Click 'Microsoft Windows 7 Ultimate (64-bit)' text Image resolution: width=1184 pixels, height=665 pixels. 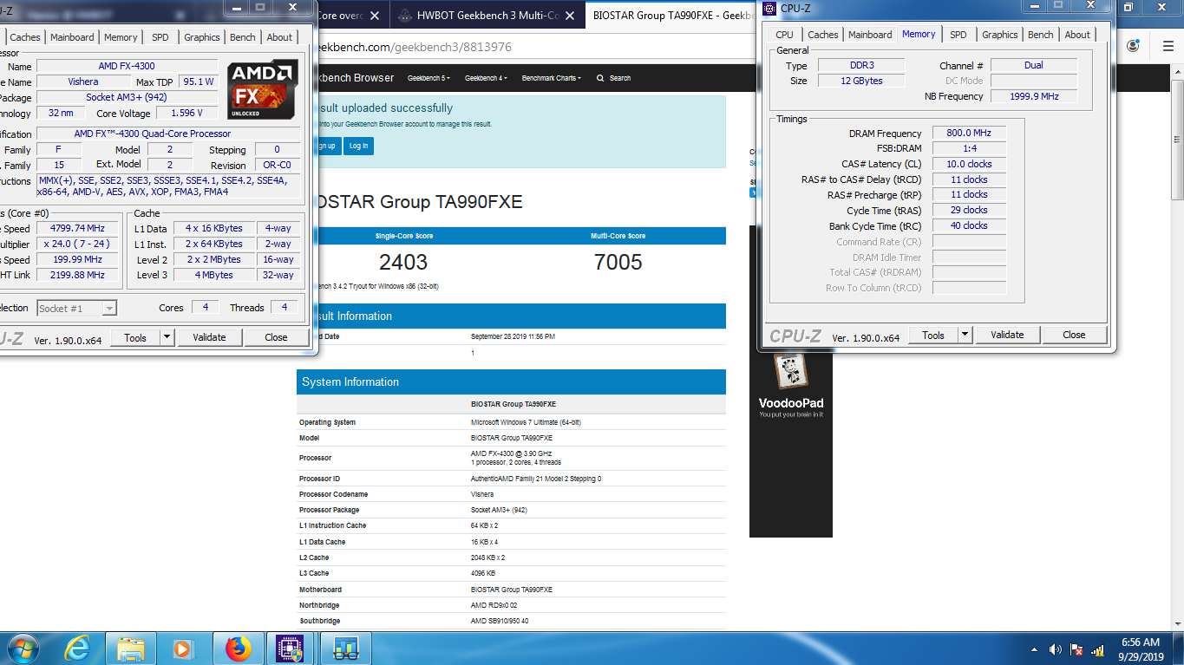tap(526, 422)
